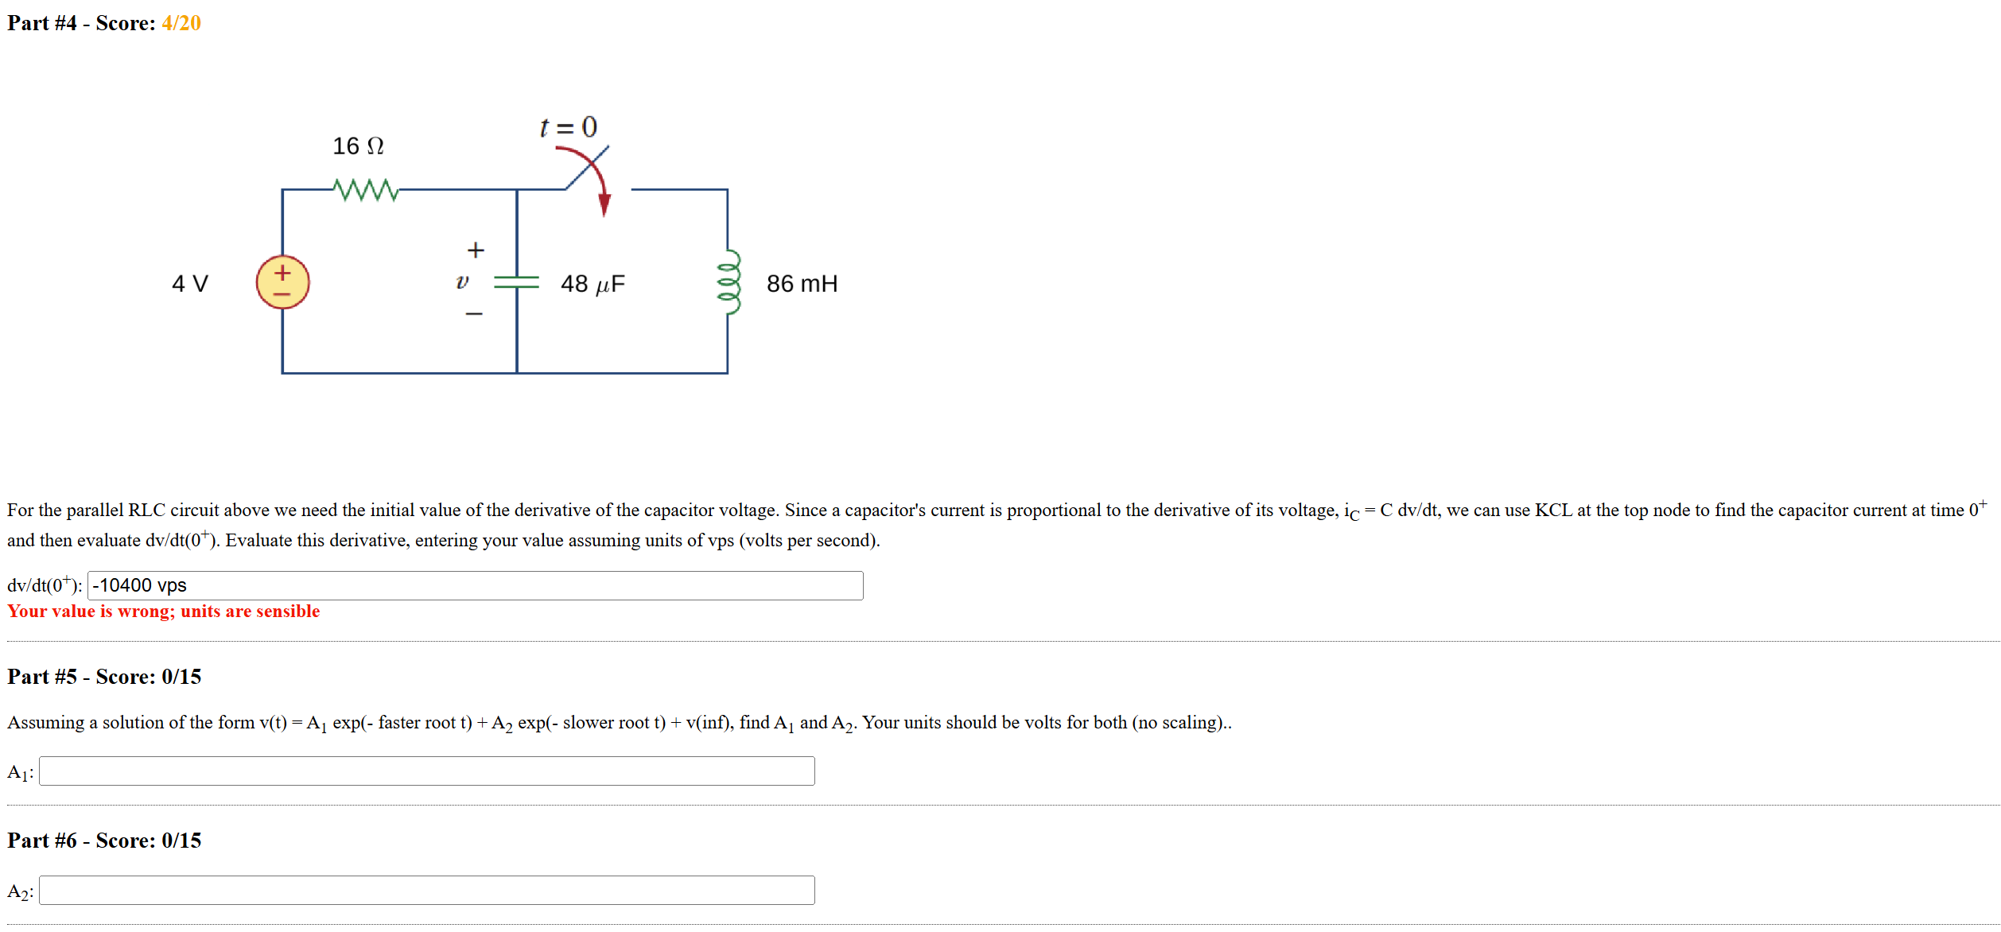Click the A2 answer input box
The height and width of the screenshot is (932, 2001).
[425, 891]
